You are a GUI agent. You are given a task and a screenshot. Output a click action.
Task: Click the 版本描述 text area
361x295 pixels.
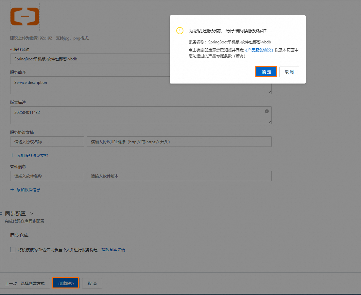click(x=141, y=115)
